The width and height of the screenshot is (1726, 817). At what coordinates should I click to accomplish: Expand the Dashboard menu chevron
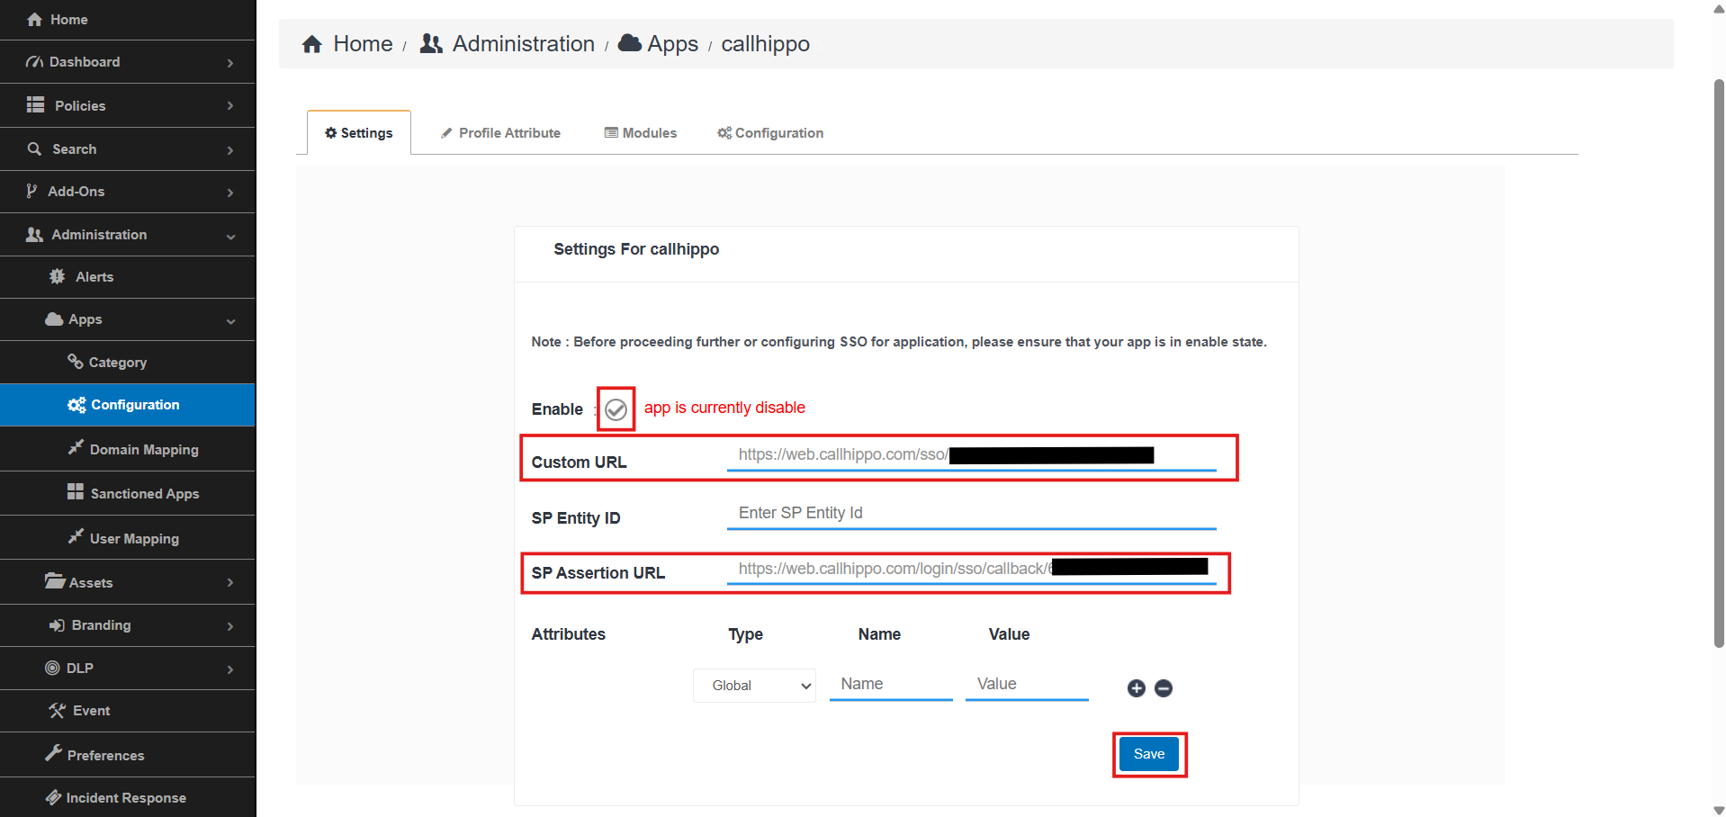coord(230,63)
